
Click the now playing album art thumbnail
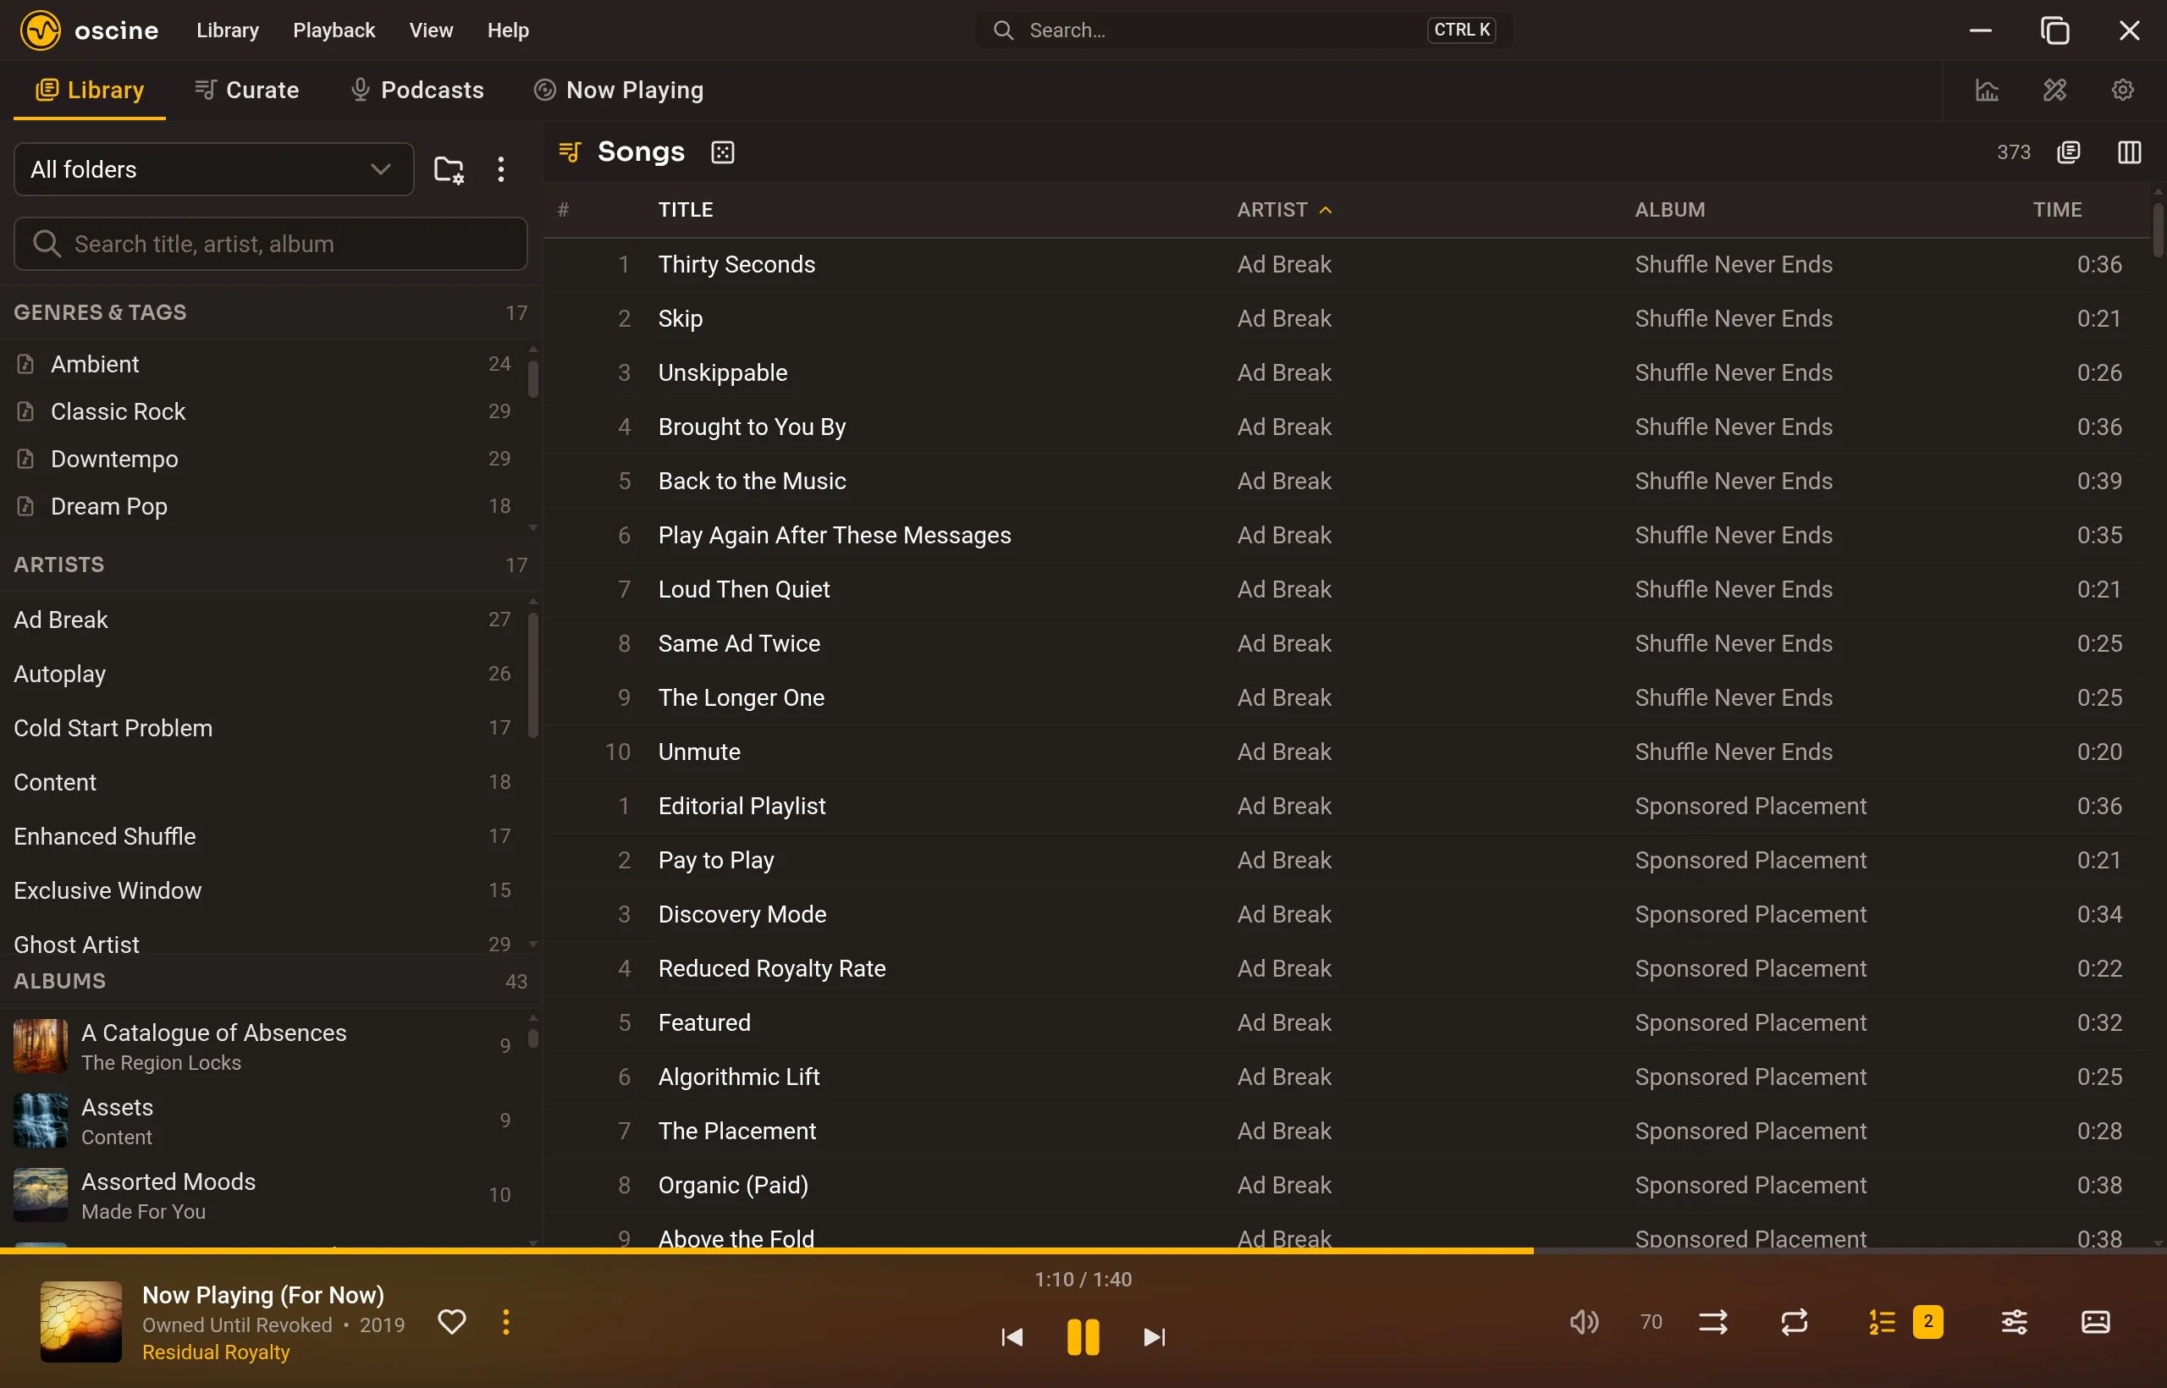(81, 1321)
